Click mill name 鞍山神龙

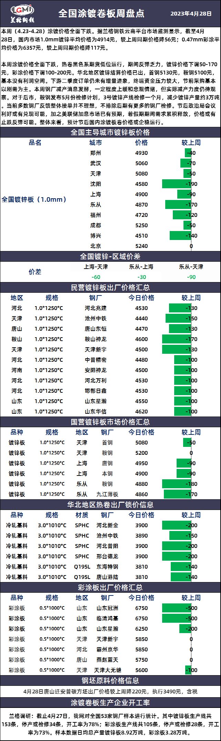(96, 339)
